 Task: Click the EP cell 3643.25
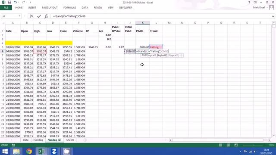tap(92, 47)
